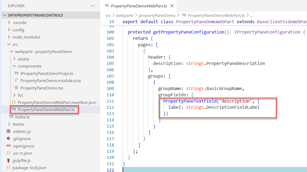Click the propertyPaneDemo breadcrumb segment

pyautogui.click(x=157, y=16)
